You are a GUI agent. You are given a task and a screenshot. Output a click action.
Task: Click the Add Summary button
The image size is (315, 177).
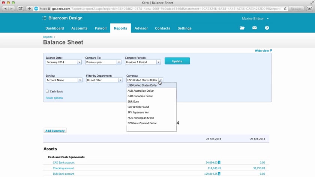click(x=55, y=131)
